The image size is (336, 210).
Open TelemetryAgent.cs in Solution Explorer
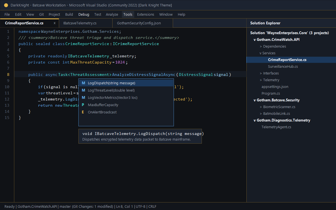coord(276,127)
